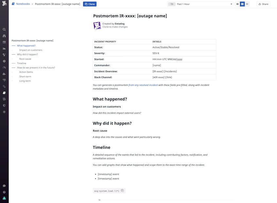Screen dimensions: 277x203
Task: Open the gauge APM icon
Action: pos(4,67)
